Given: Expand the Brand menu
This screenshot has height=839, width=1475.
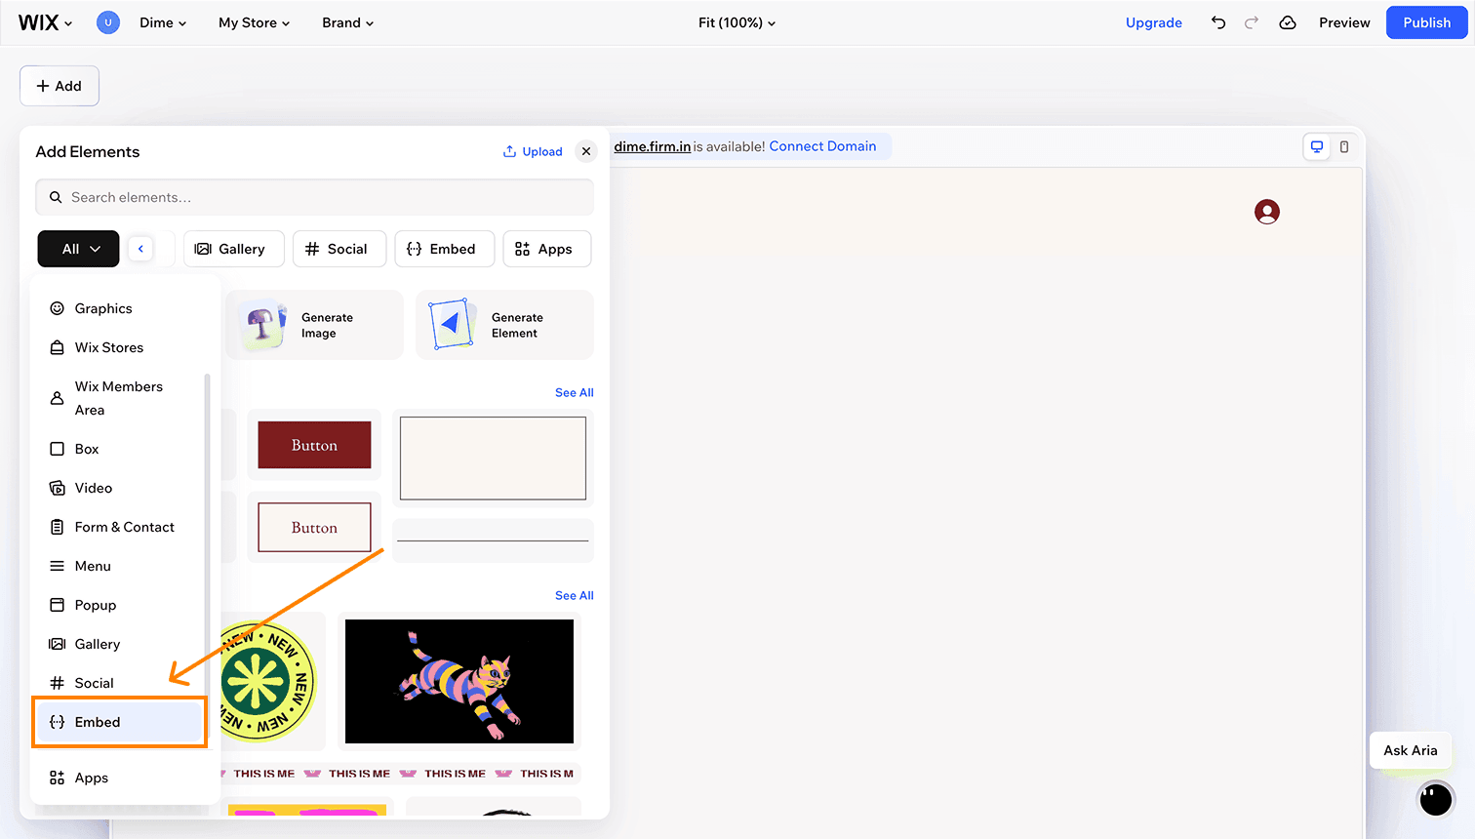Looking at the screenshot, I should tap(348, 22).
